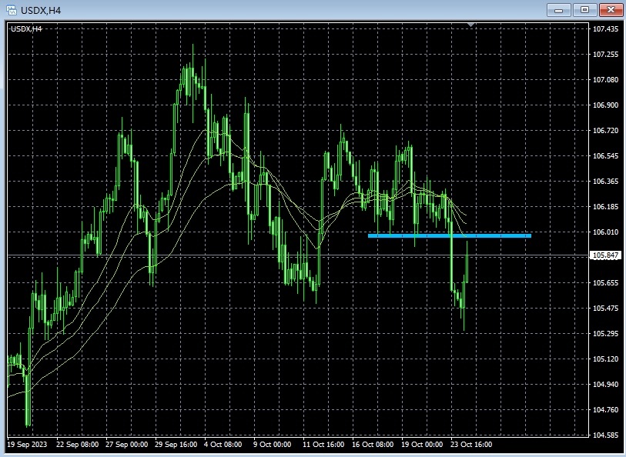
Task: Click the 19 Sep 2023 date label
Action: click(27, 445)
